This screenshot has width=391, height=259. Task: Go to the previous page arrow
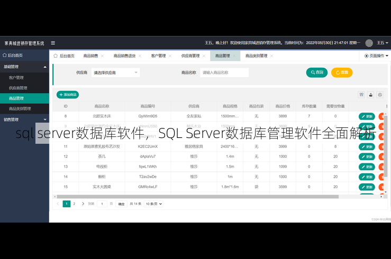pyautogui.click(x=58, y=203)
